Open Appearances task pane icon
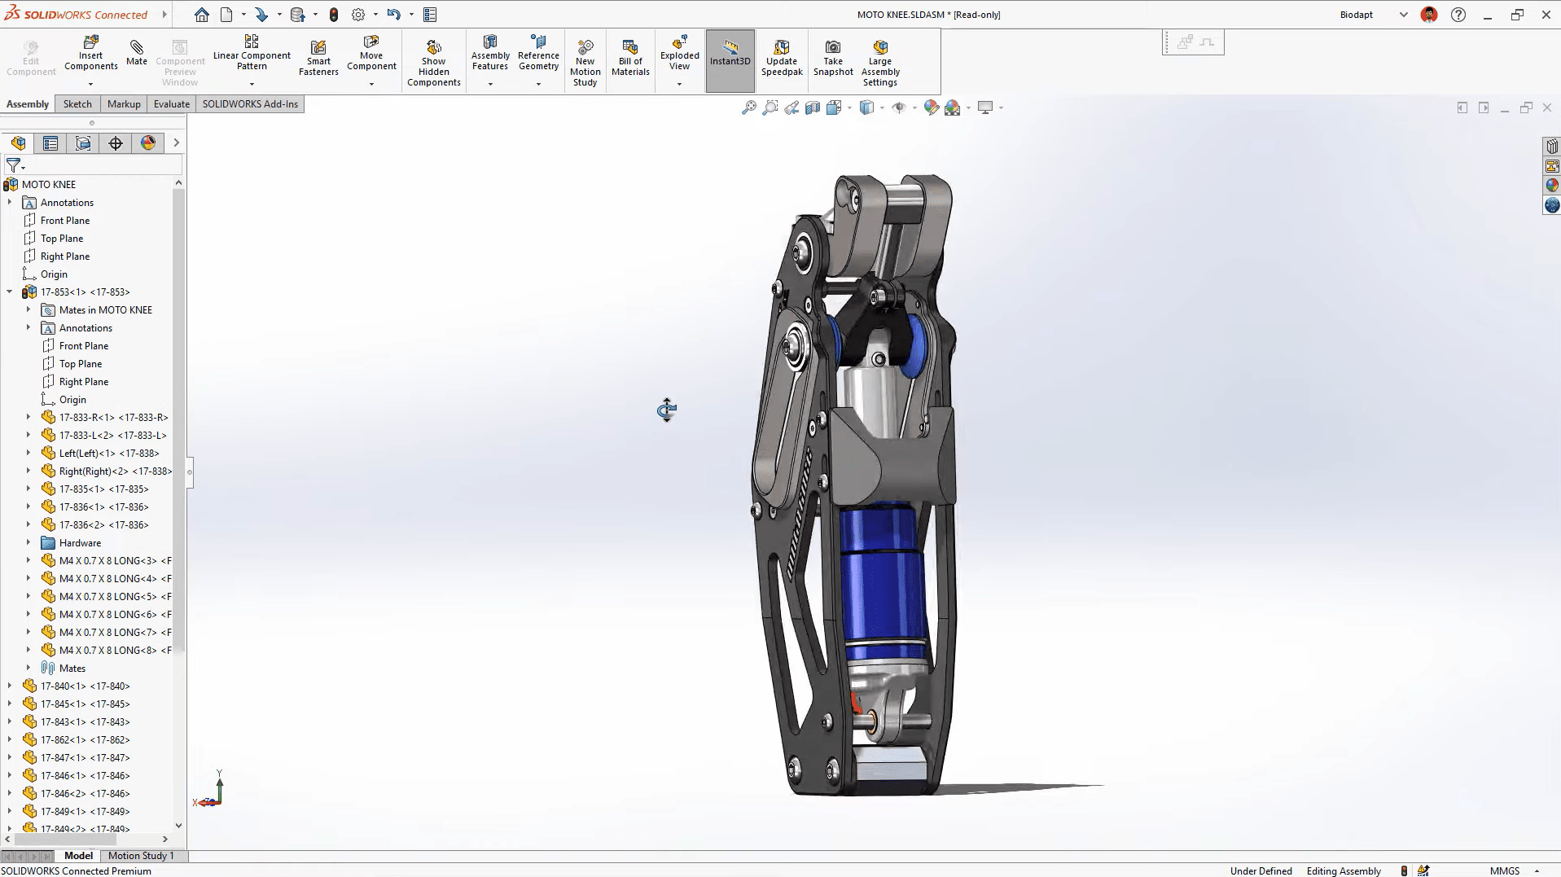 pos(1552,186)
